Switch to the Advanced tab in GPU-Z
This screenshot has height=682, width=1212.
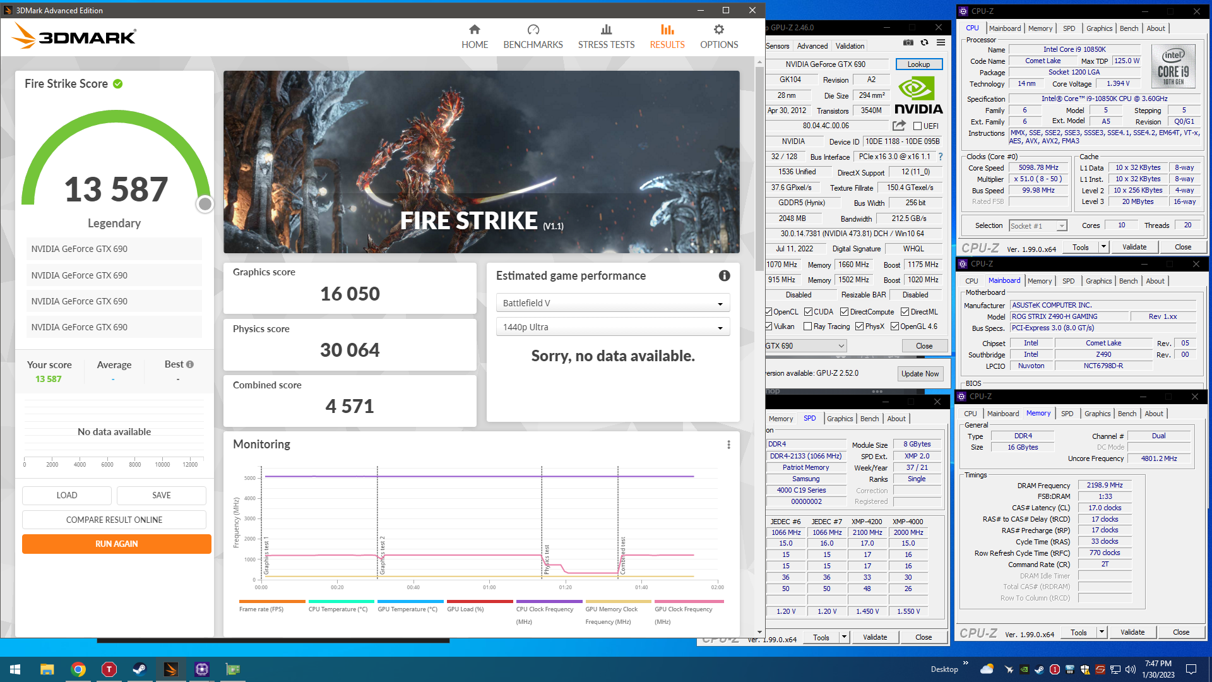[812, 46]
